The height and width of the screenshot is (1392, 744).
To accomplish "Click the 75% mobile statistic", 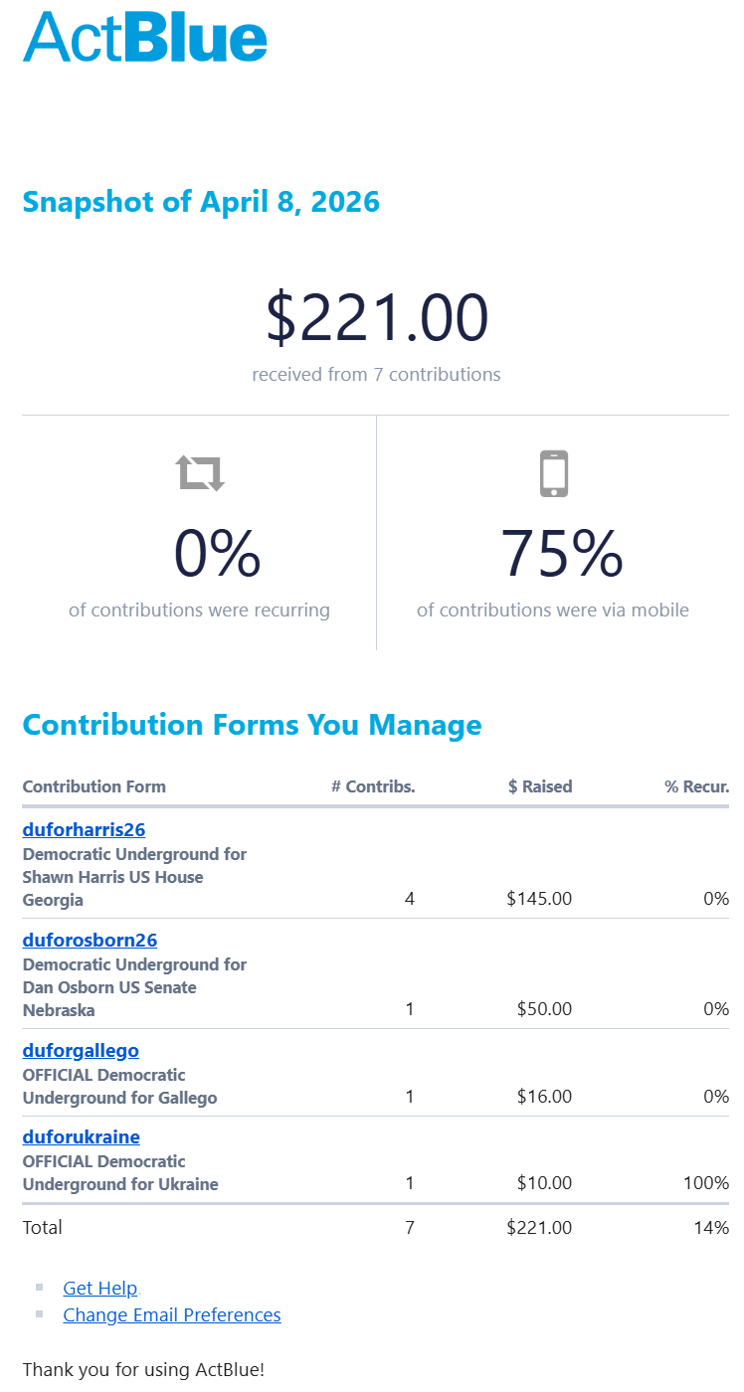I will [x=561, y=554].
